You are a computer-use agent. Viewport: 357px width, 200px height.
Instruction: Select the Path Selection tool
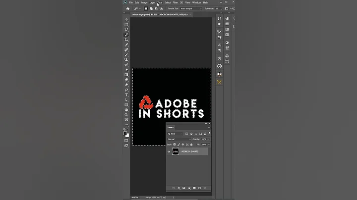click(126, 100)
